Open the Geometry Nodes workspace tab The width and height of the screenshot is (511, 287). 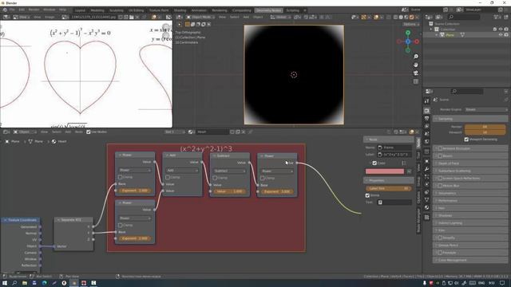(268, 10)
